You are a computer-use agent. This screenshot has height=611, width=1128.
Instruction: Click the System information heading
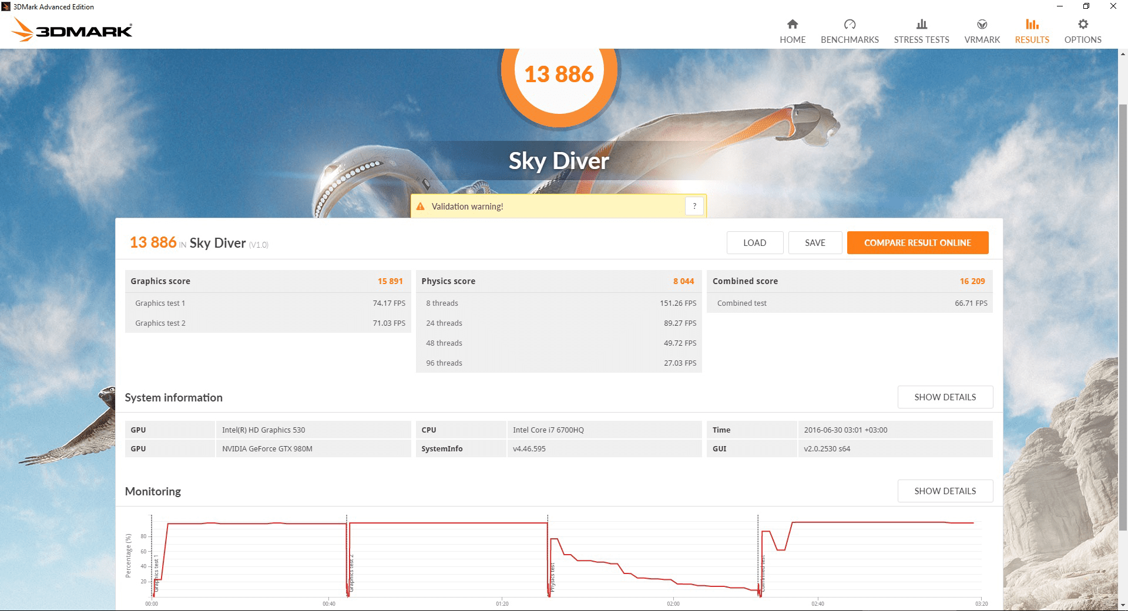pyautogui.click(x=173, y=397)
